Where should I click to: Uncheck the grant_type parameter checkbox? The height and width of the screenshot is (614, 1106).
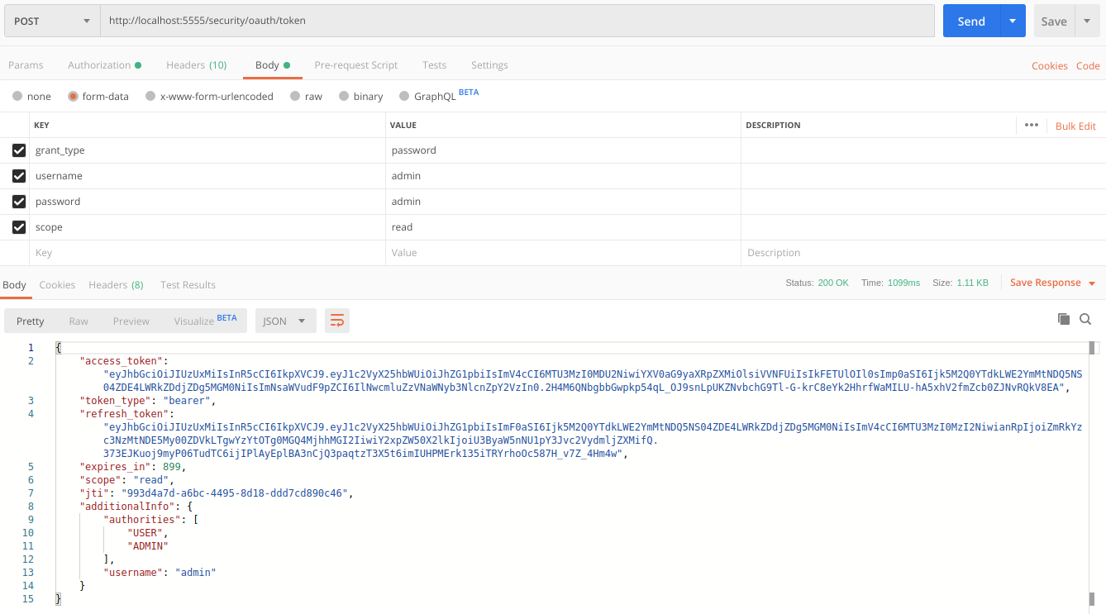(18, 150)
